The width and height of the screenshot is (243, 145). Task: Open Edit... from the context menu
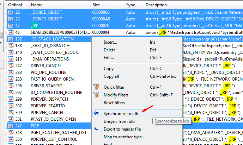[x=109, y=58]
